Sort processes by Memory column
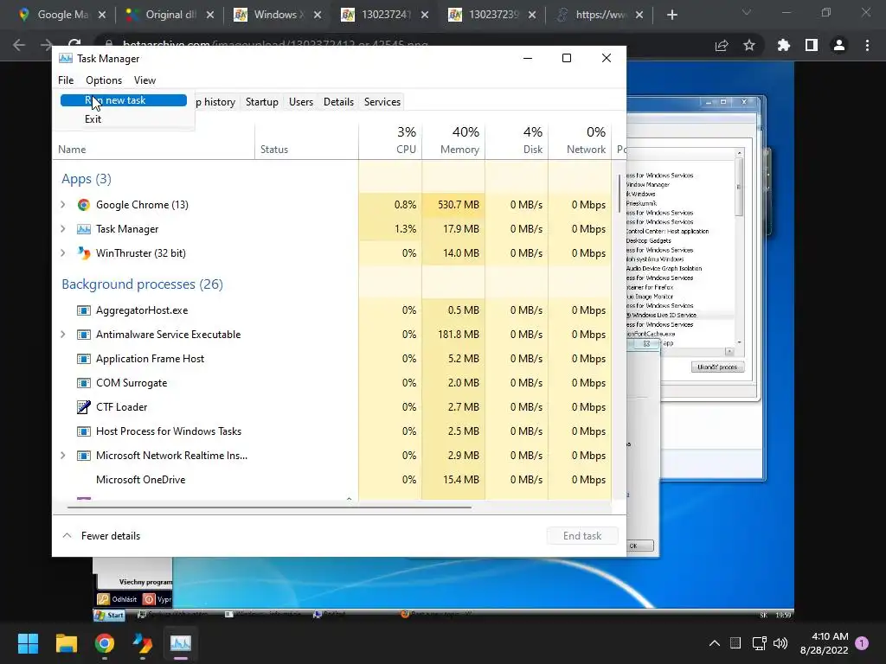Viewport: 886px width, 664px height. pyautogui.click(x=453, y=140)
